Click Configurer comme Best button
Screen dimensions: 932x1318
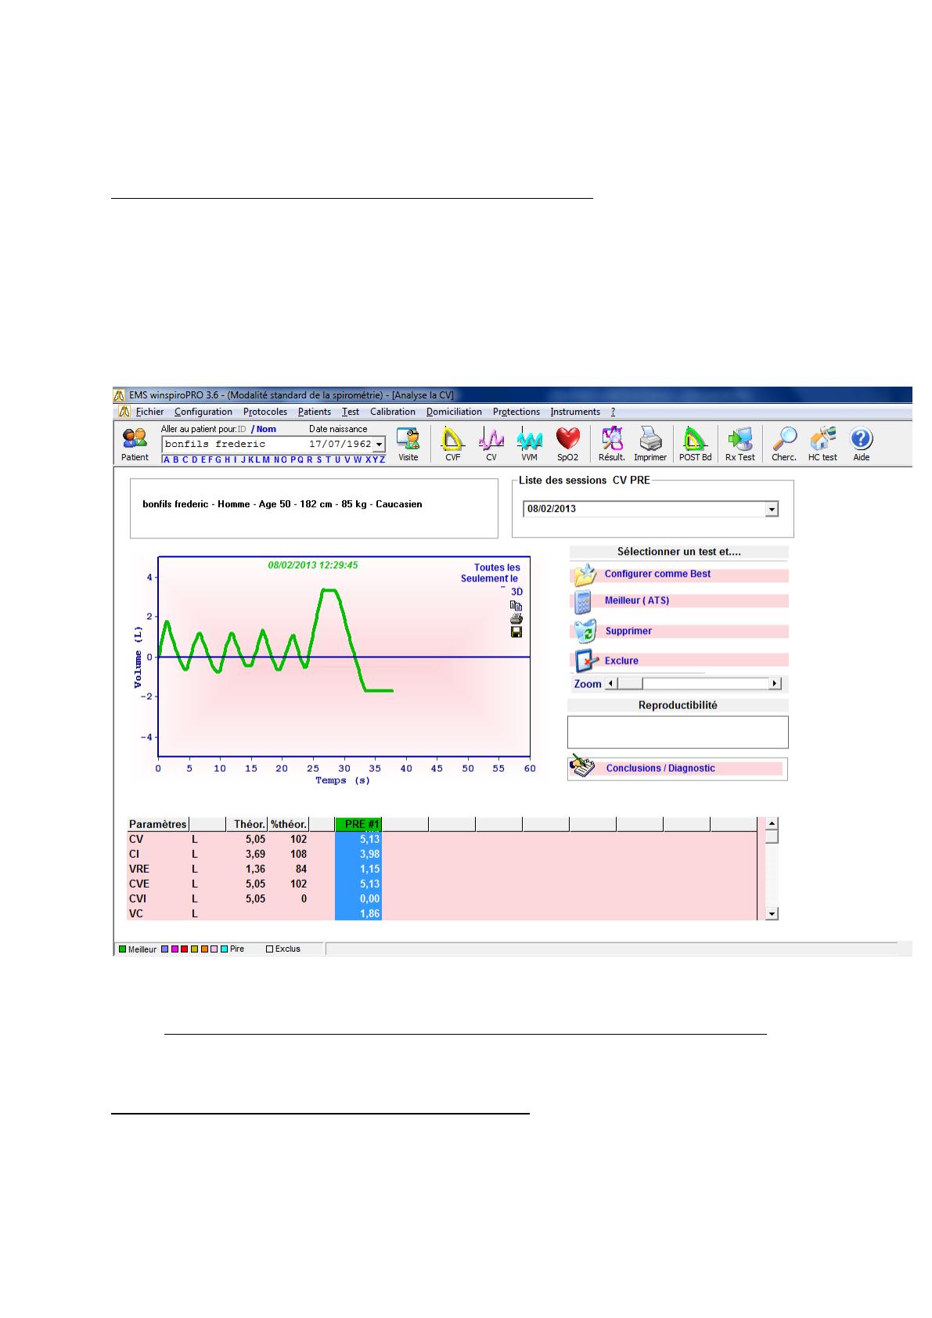coord(657,574)
